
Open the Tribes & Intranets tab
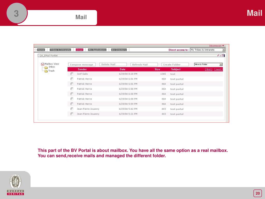pos(60,50)
